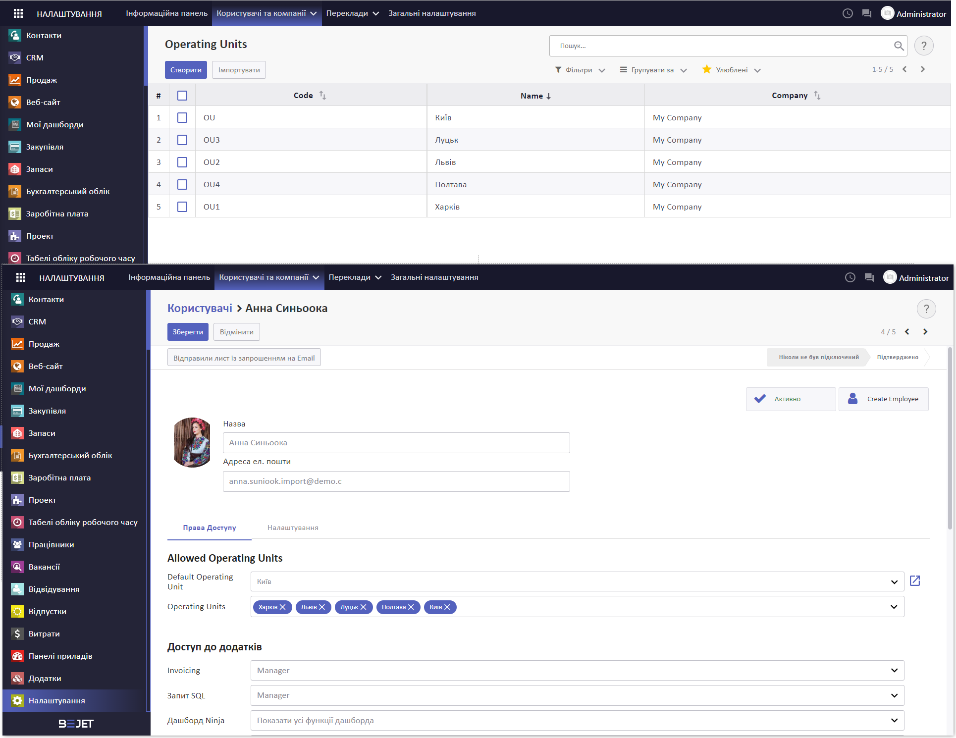Open the conversations icon in user form window
Screen dimensions: 956x738
(x=869, y=277)
